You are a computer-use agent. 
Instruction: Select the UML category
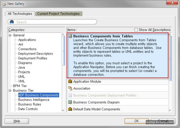coord(22,77)
